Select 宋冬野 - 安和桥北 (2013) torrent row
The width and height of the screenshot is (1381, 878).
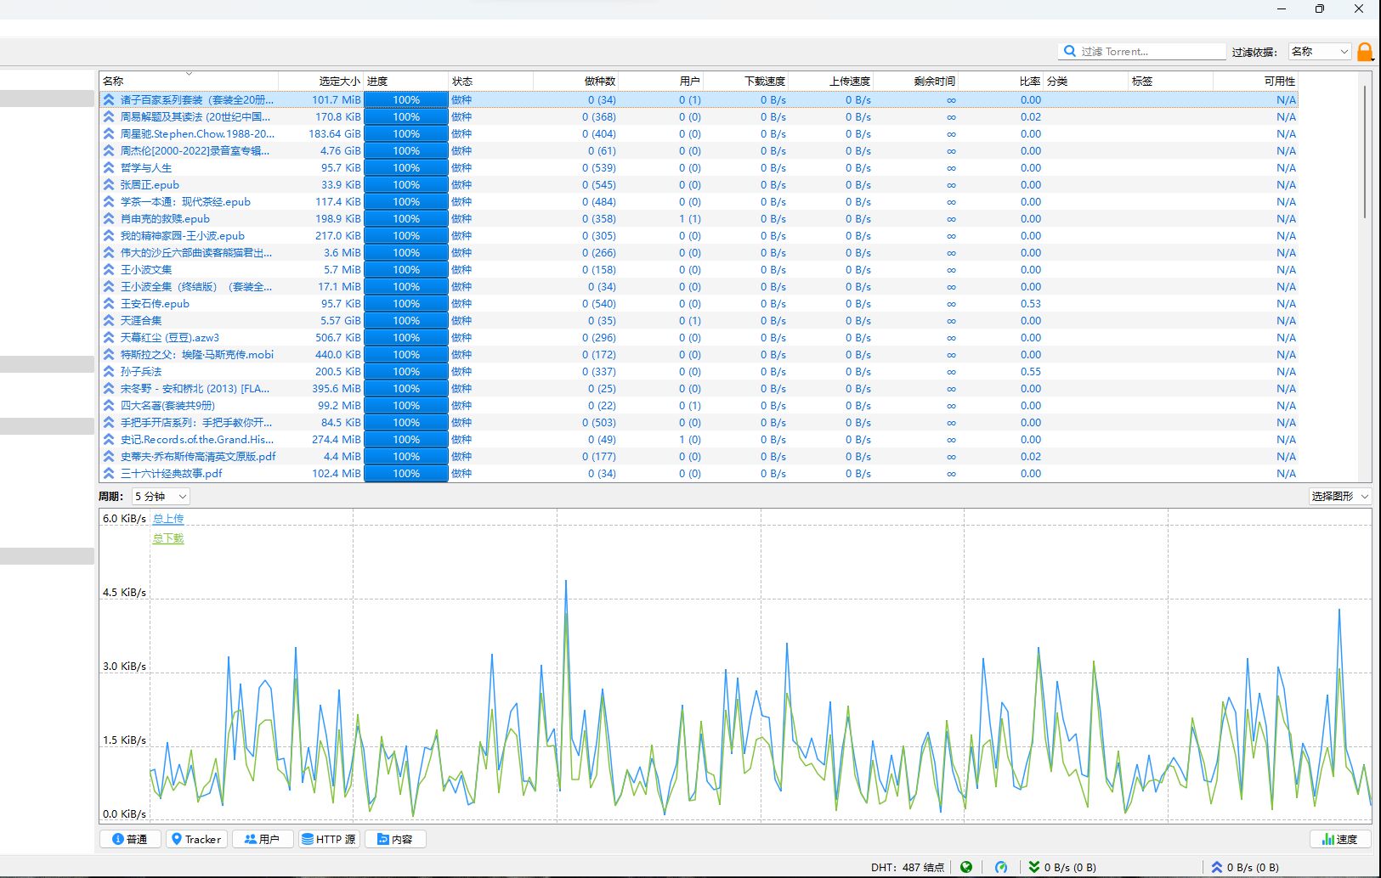point(699,388)
